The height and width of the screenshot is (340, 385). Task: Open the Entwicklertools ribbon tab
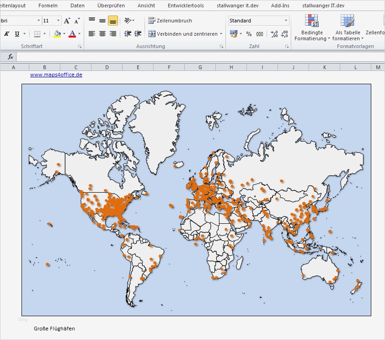186,5
